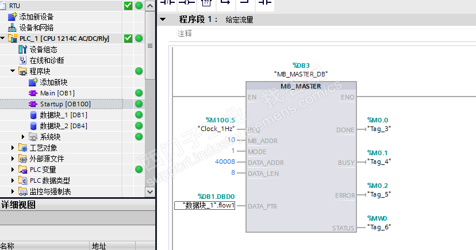Image resolution: width=476 pixels, height=250 pixels.
Task: Click the PLC_1 CPU 1214C device icon
Action: click(x=13, y=39)
